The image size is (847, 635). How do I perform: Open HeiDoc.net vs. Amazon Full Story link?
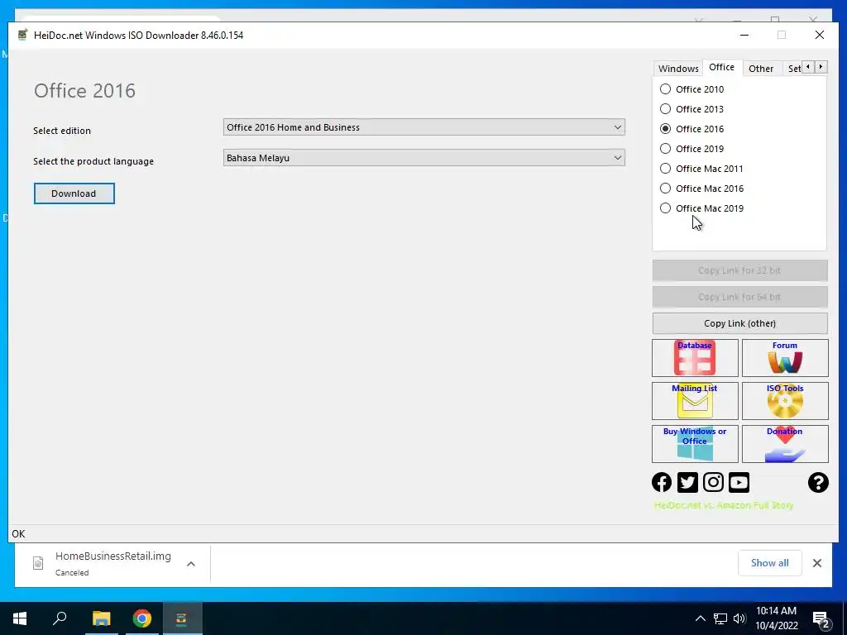click(x=723, y=505)
